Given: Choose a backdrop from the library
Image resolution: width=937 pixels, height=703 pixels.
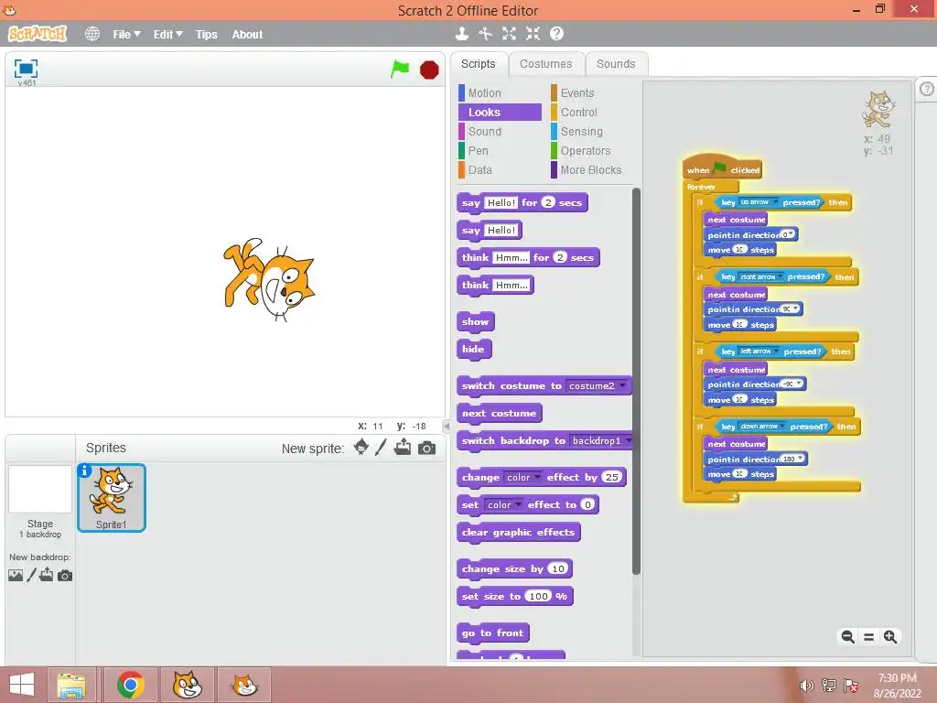Looking at the screenshot, I should click(x=16, y=575).
